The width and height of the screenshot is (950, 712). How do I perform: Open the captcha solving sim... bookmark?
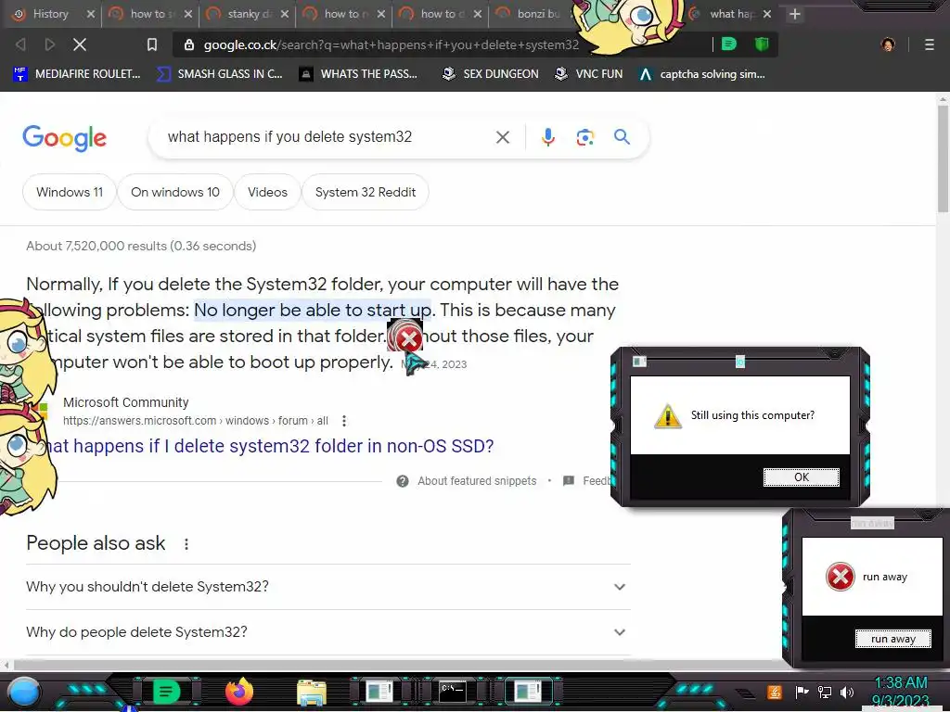click(x=701, y=74)
